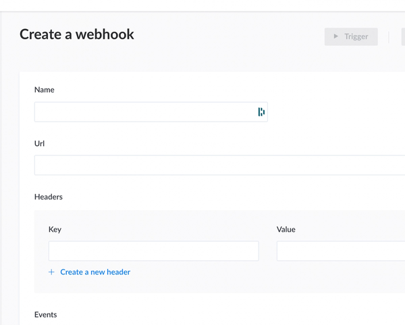405x325 pixels.
Task: Click into the header Key field
Action: pyautogui.click(x=153, y=251)
